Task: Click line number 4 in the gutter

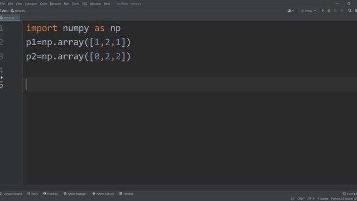Action: click(x=2, y=70)
